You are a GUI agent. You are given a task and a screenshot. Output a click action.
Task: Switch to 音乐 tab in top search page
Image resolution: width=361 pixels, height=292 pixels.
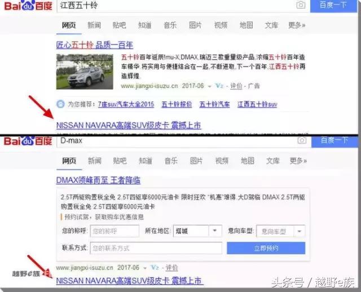[x=170, y=25]
